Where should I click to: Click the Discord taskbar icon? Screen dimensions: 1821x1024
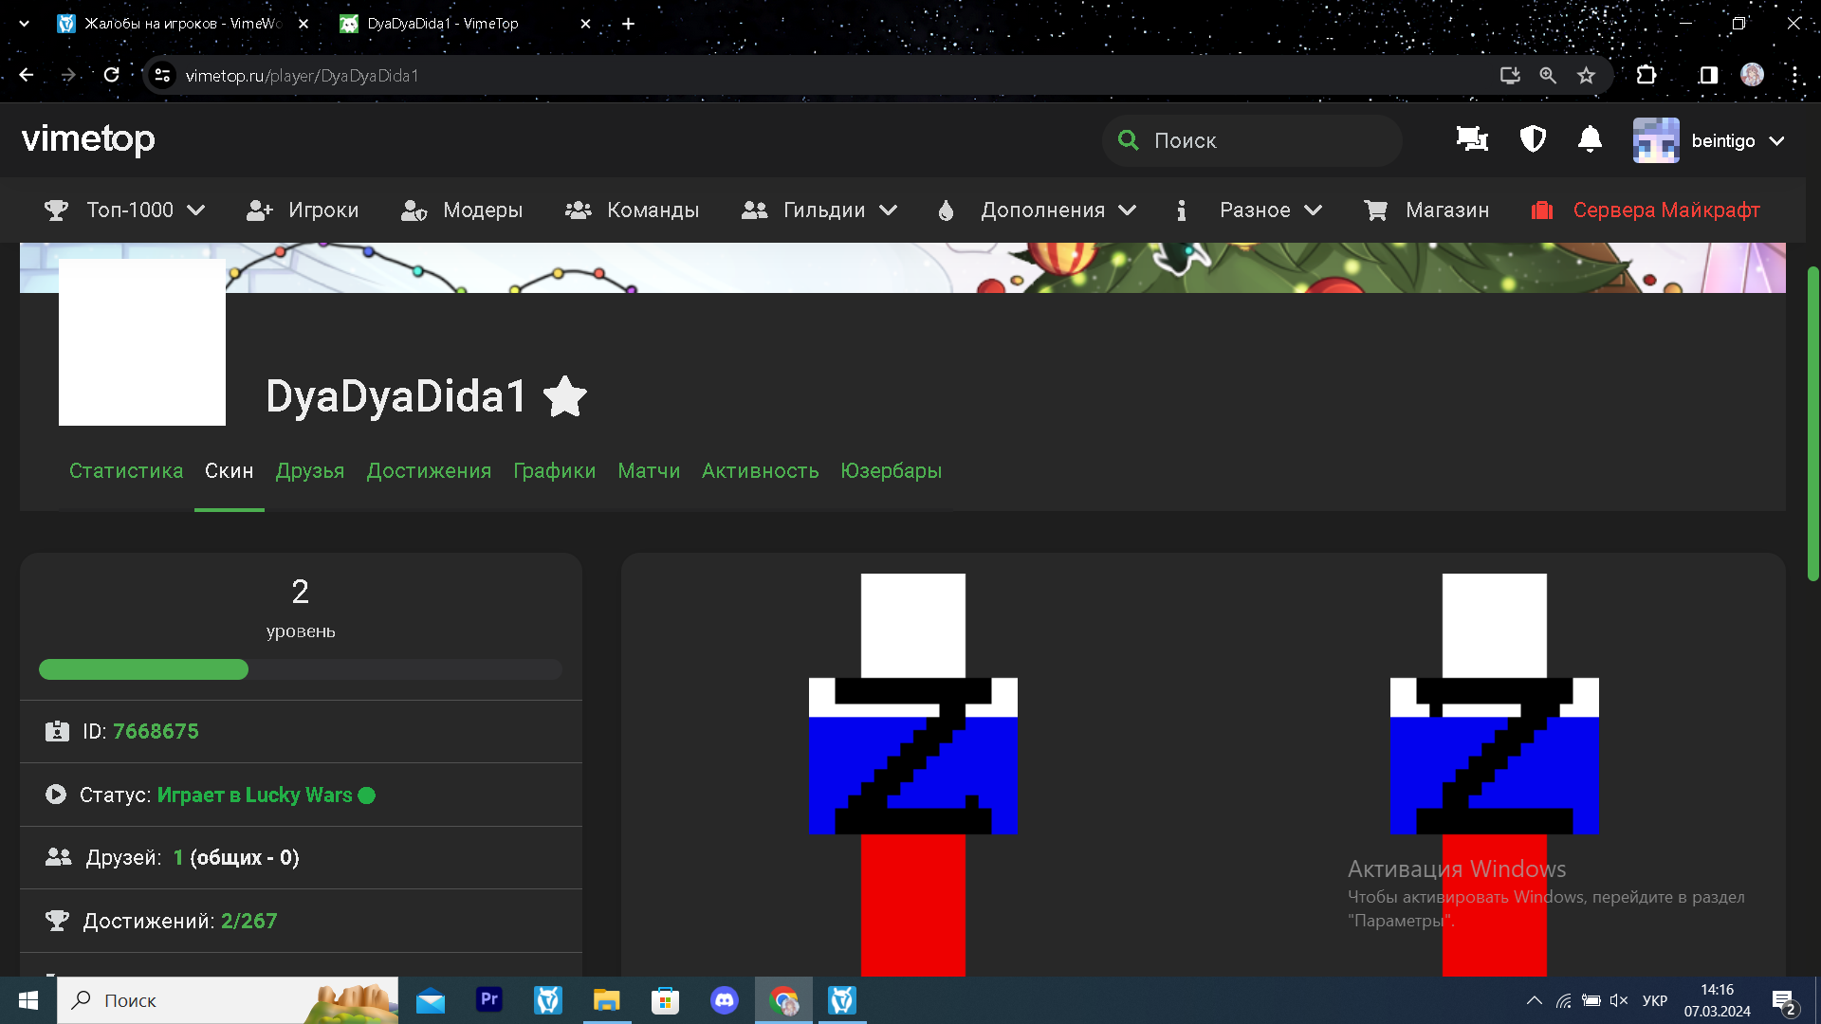coord(724,1000)
